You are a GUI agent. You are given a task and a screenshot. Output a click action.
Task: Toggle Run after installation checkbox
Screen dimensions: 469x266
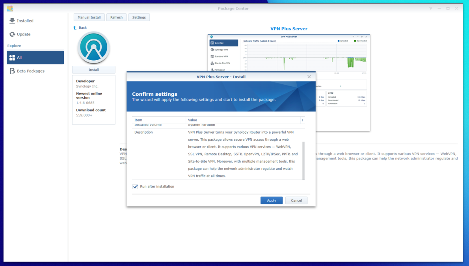tap(135, 186)
